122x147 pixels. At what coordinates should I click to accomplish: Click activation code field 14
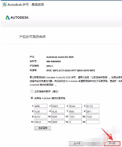(58, 122)
